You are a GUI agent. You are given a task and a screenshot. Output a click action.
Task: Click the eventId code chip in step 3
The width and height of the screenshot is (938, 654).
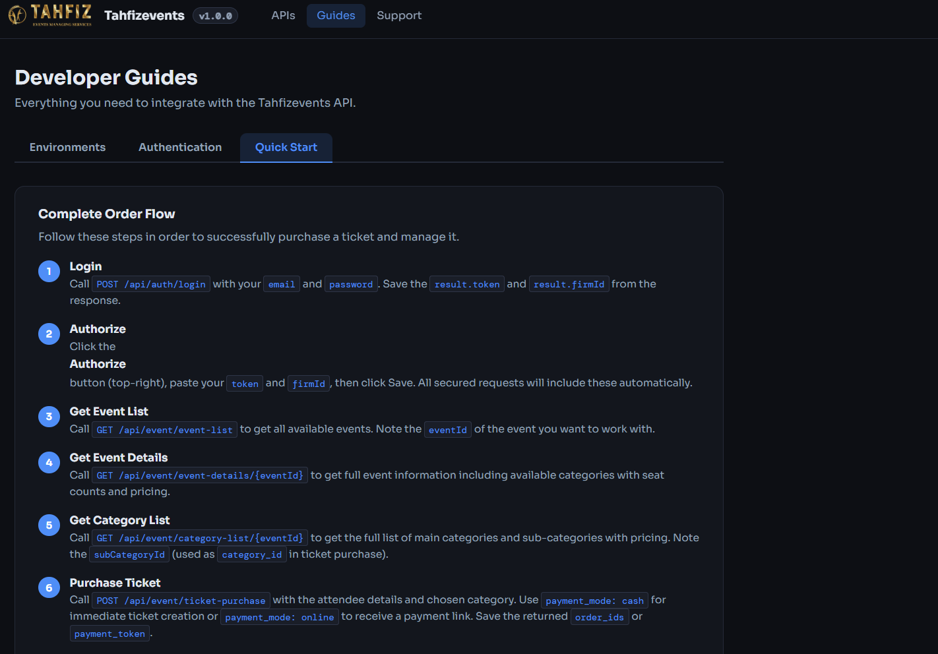[x=448, y=430]
